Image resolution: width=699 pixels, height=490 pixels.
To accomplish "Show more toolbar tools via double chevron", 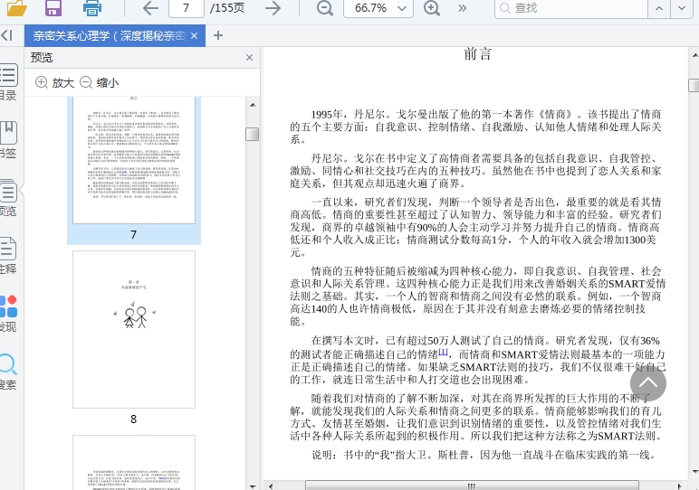I will (463, 8).
